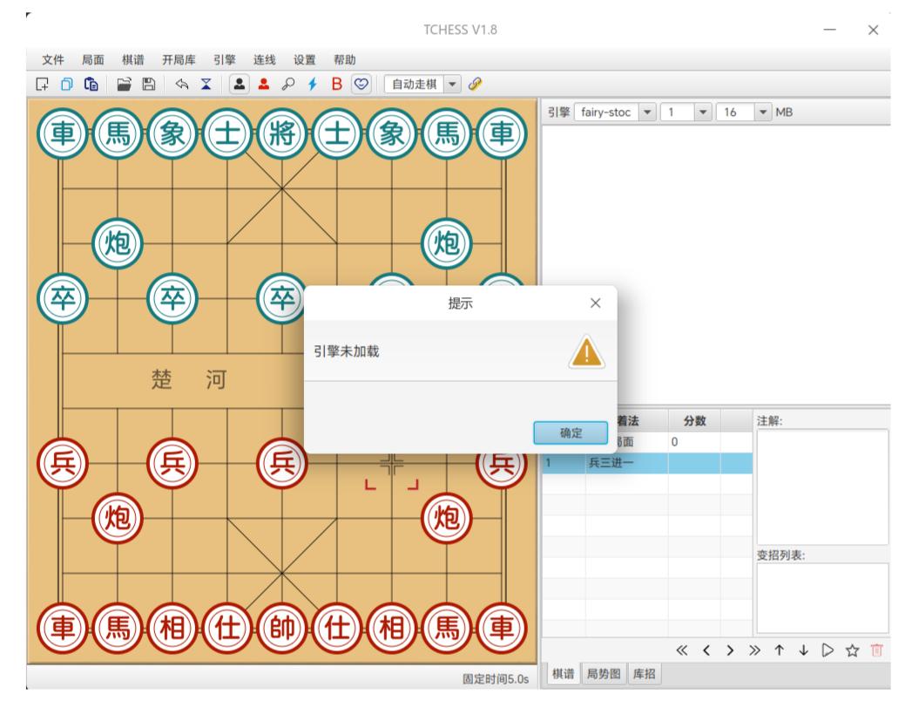Click the copy position icon
The height and width of the screenshot is (708, 912).
click(x=67, y=84)
